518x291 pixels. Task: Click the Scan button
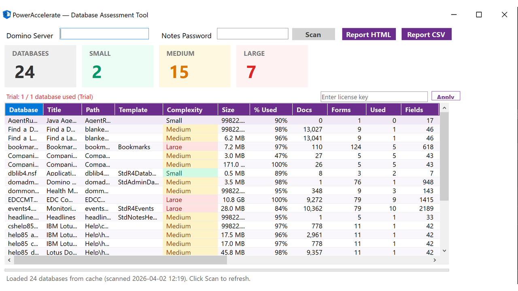[x=314, y=34]
